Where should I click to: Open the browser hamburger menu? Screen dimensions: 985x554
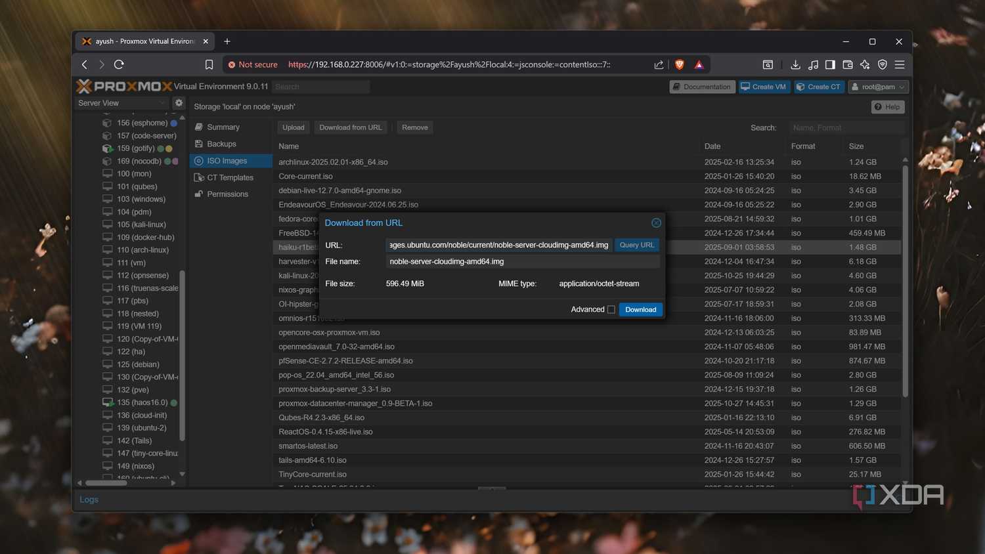900,64
